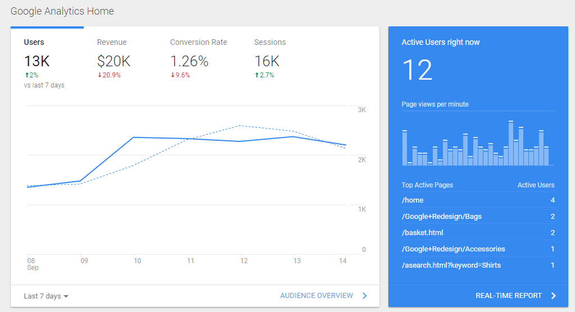The image size is (575, 312).
Task: Click the Page views per minute label
Action: point(435,104)
